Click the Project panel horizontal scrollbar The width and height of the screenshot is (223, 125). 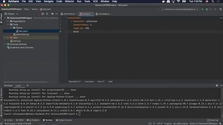(x=25, y=82)
